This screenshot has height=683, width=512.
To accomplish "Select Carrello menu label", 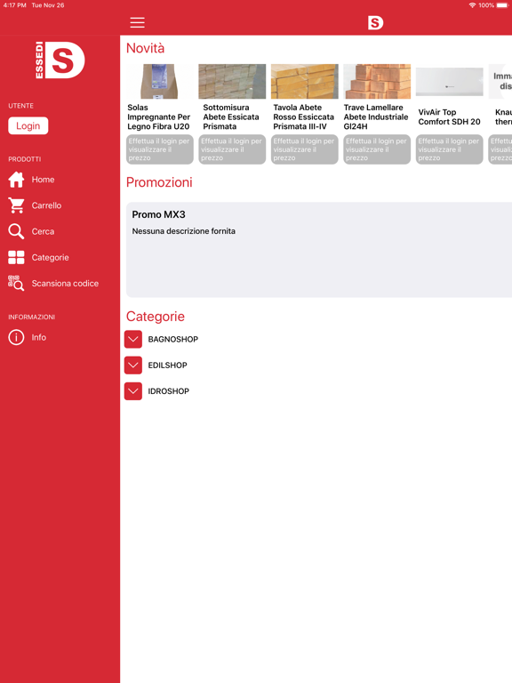I will pos(46,205).
